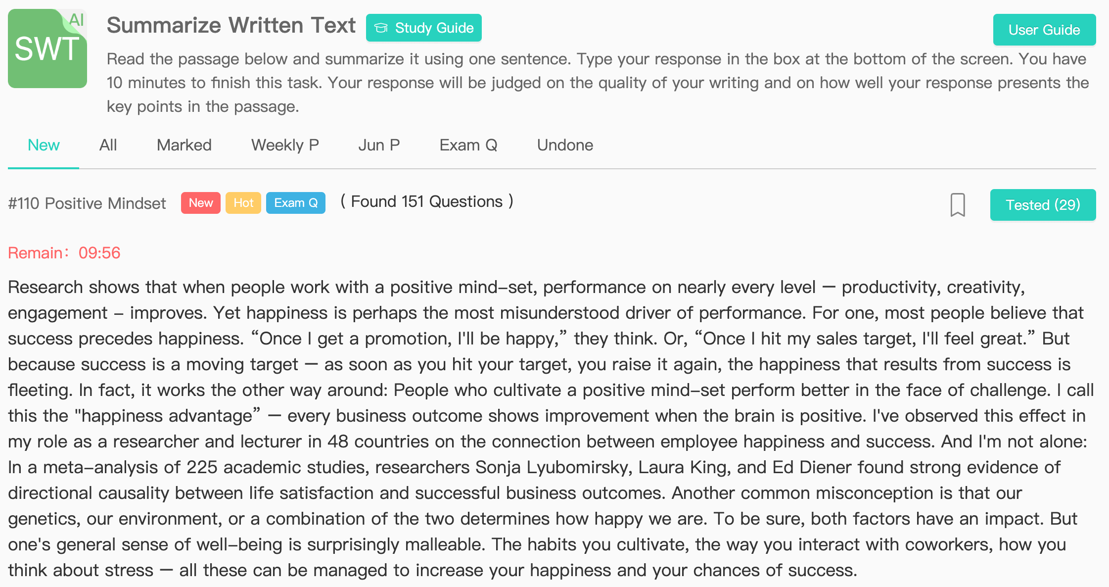Click the yellow Hot tag badge
The image size is (1109, 587).
[243, 203]
